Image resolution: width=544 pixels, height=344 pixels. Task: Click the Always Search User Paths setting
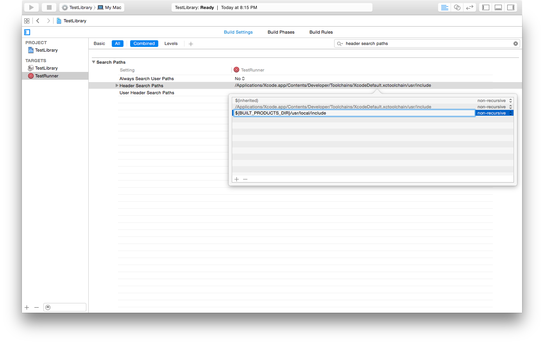(147, 79)
